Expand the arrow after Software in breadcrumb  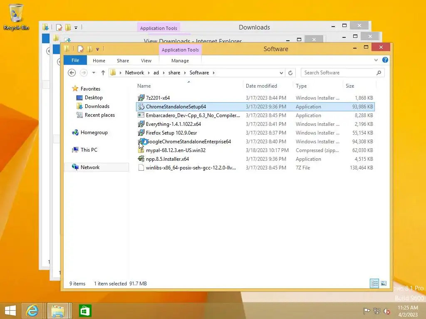point(213,73)
